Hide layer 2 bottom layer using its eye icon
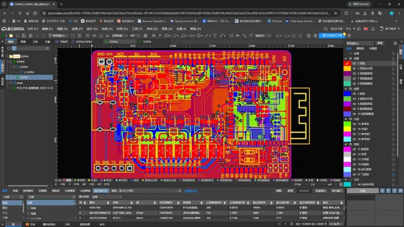Screen dimensions: 404x227 pyautogui.click(x=354, y=94)
